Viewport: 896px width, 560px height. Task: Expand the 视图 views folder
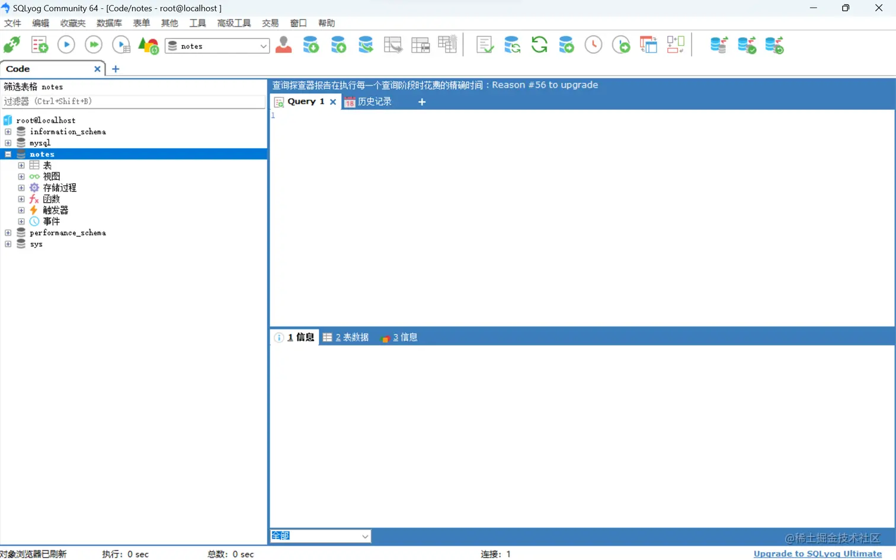[21, 177]
